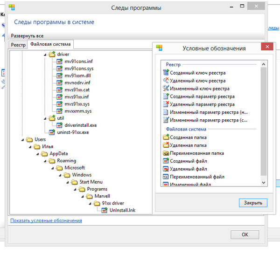Click Развернуть все to expand all
Viewport: 280px width, 254px height.
point(27,36)
